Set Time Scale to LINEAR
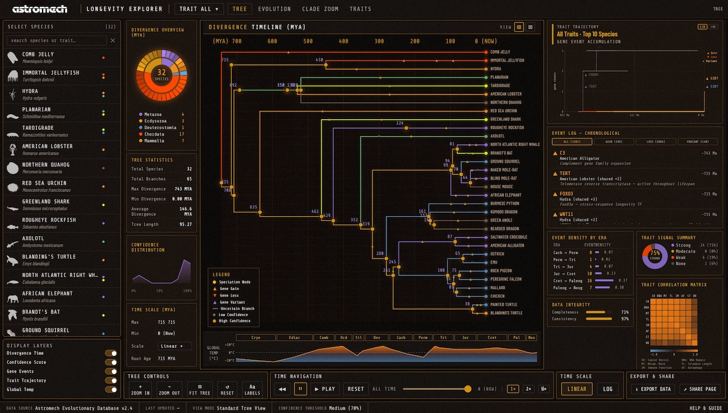This screenshot has height=413, width=728. pyautogui.click(x=577, y=389)
